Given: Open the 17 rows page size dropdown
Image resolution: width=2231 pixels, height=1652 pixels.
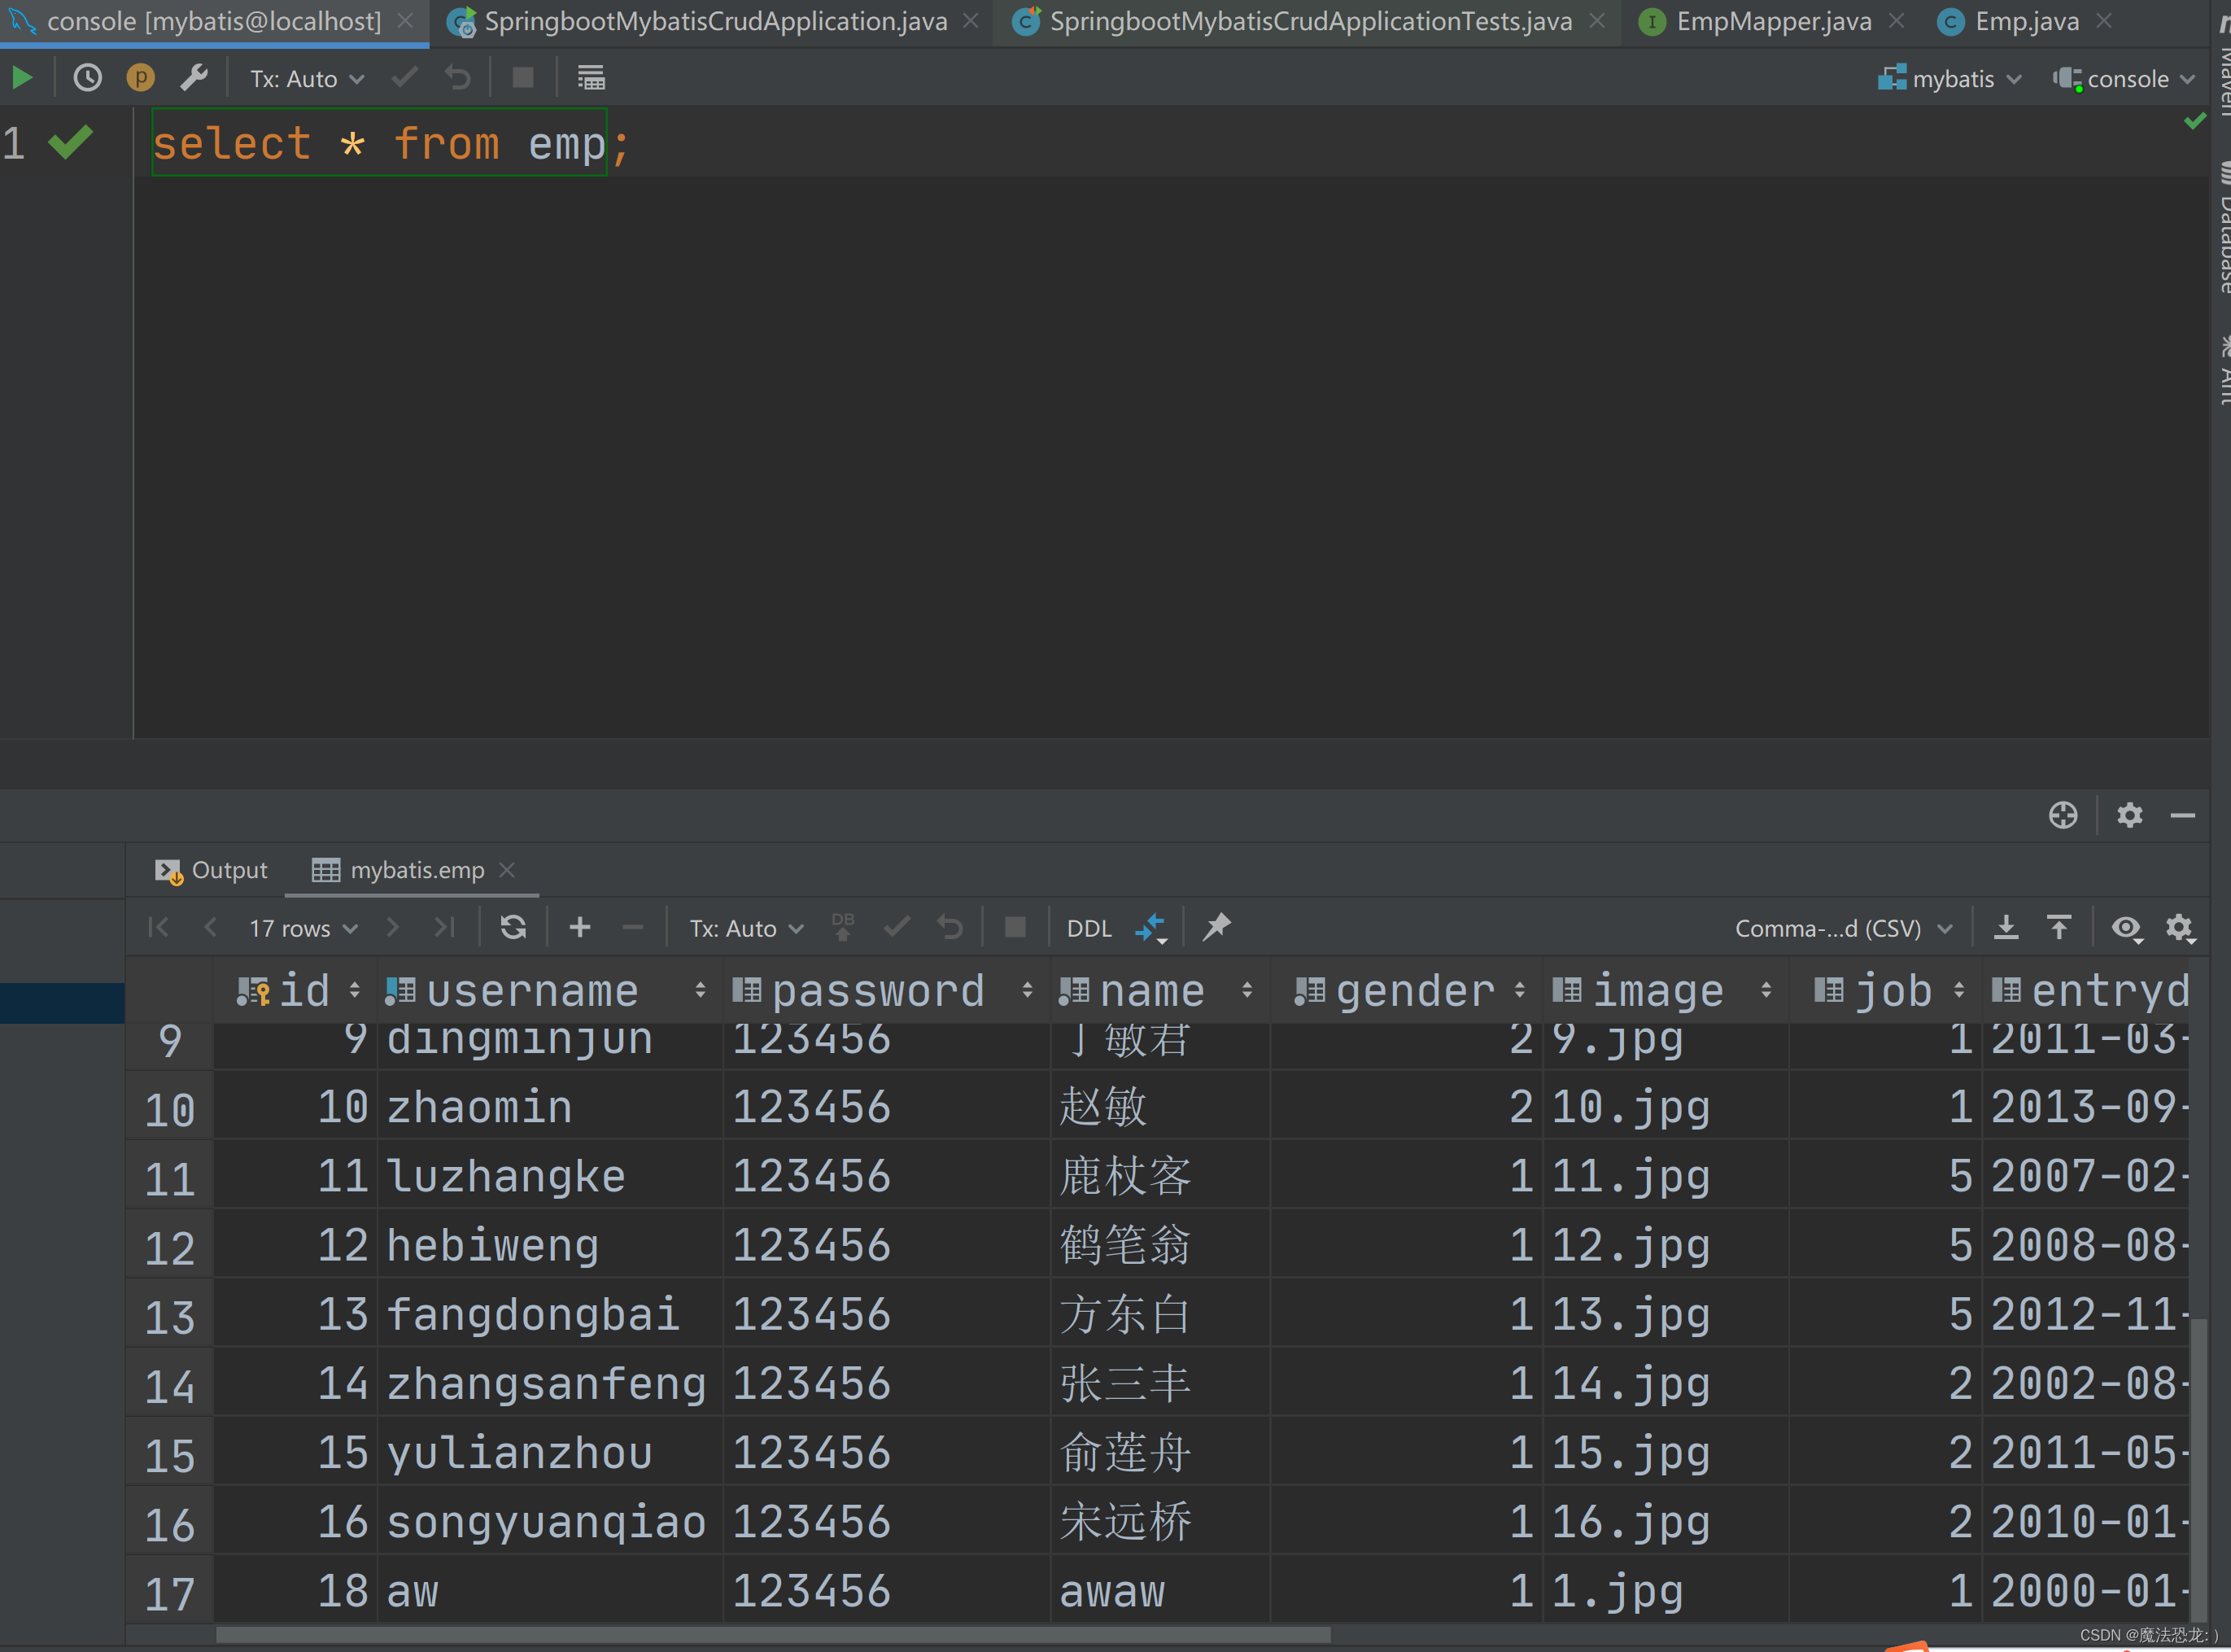Looking at the screenshot, I should (x=302, y=929).
